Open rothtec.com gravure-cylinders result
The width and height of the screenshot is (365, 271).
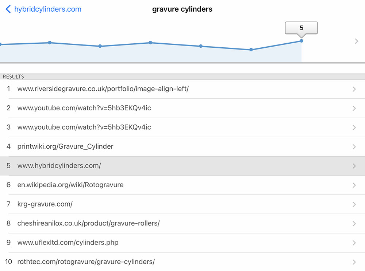coord(182,262)
